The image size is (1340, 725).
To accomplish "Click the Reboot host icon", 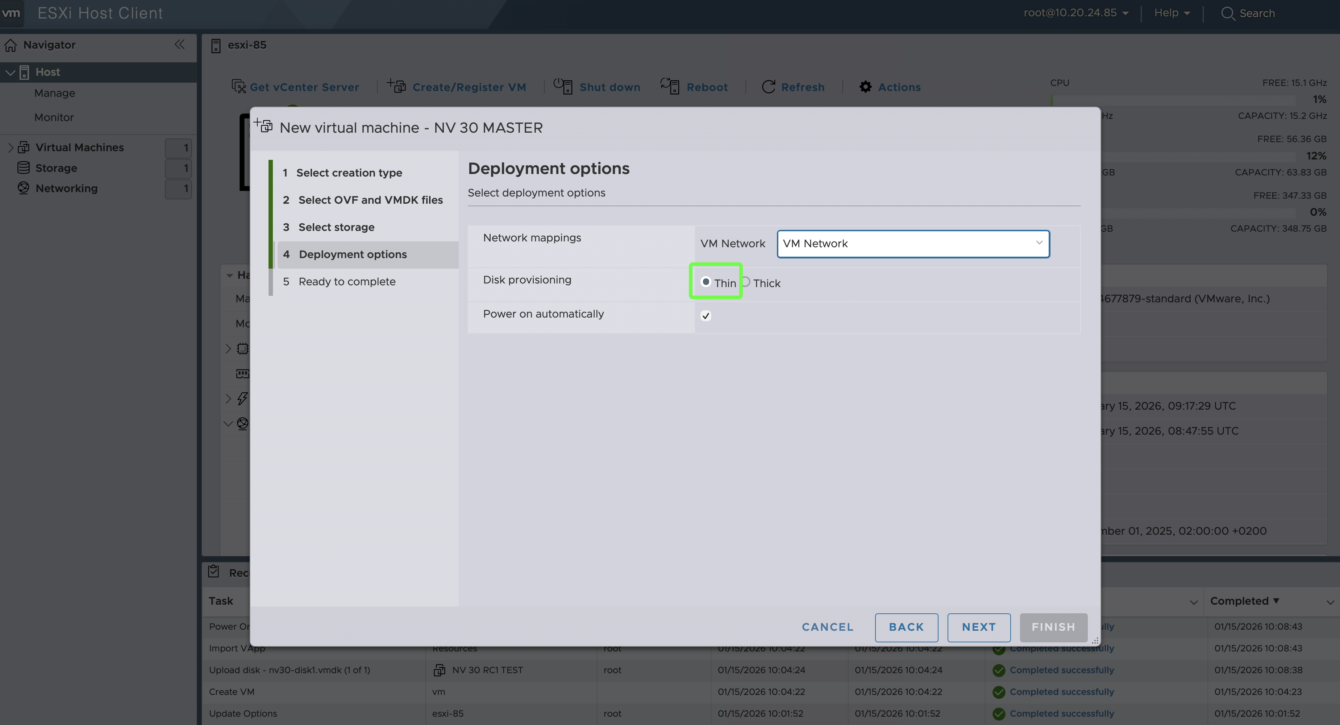I will click(x=670, y=86).
